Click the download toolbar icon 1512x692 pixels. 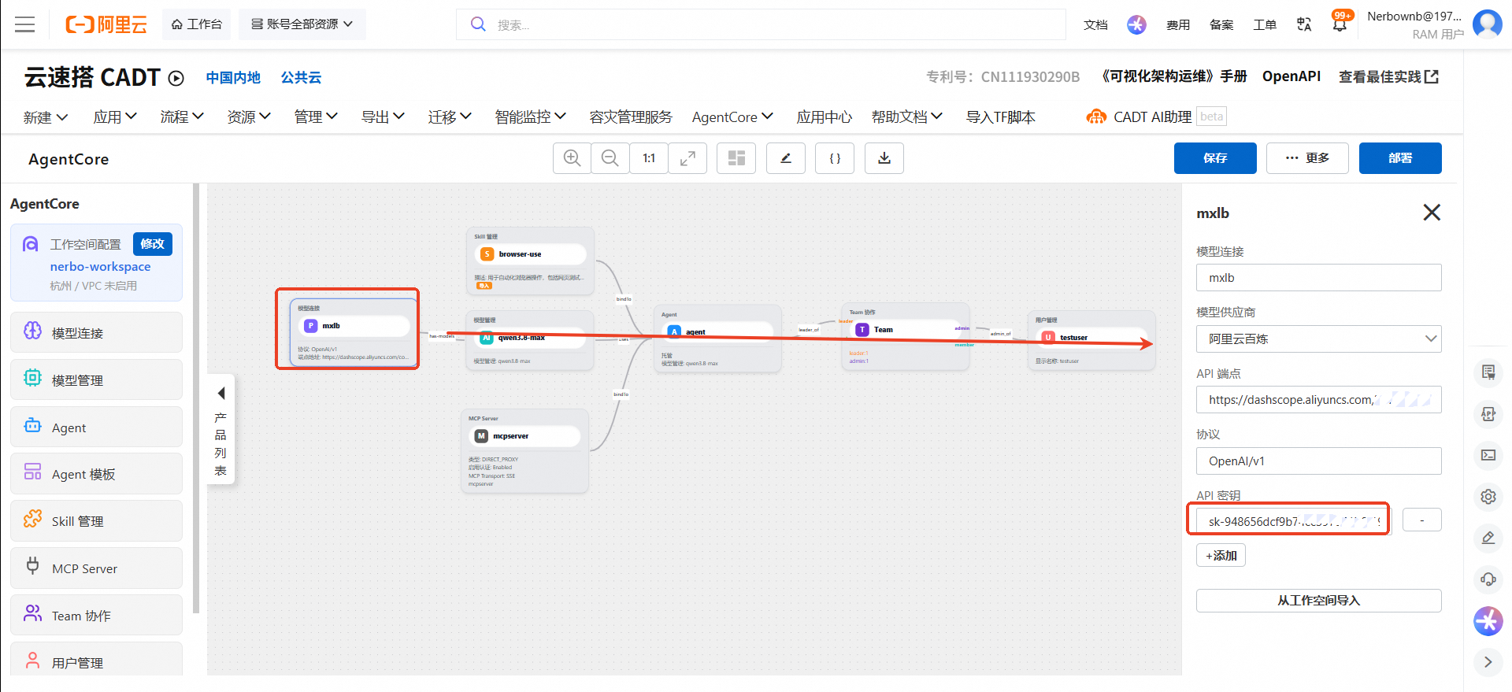pos(884,158)
